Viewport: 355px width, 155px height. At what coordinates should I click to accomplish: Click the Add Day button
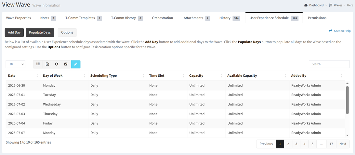14,32
